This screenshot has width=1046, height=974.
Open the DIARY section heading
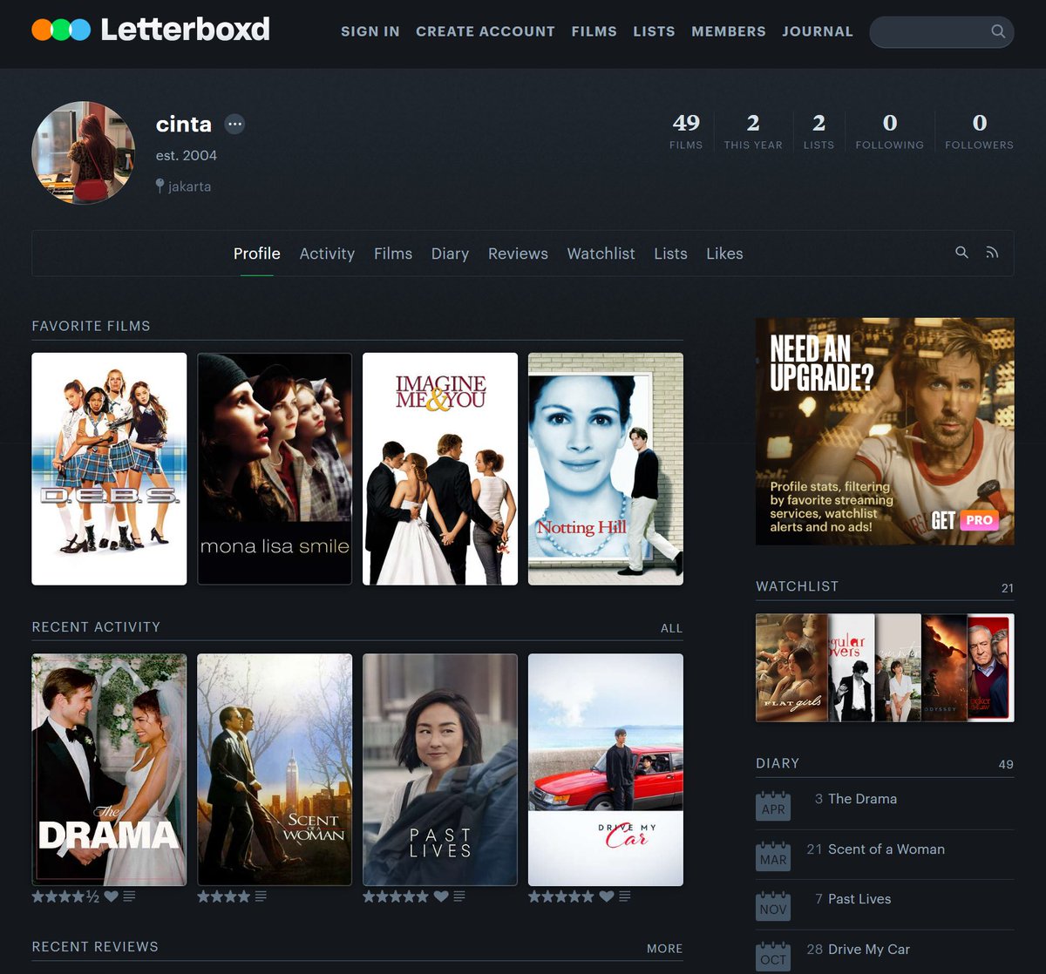point(778,763)
